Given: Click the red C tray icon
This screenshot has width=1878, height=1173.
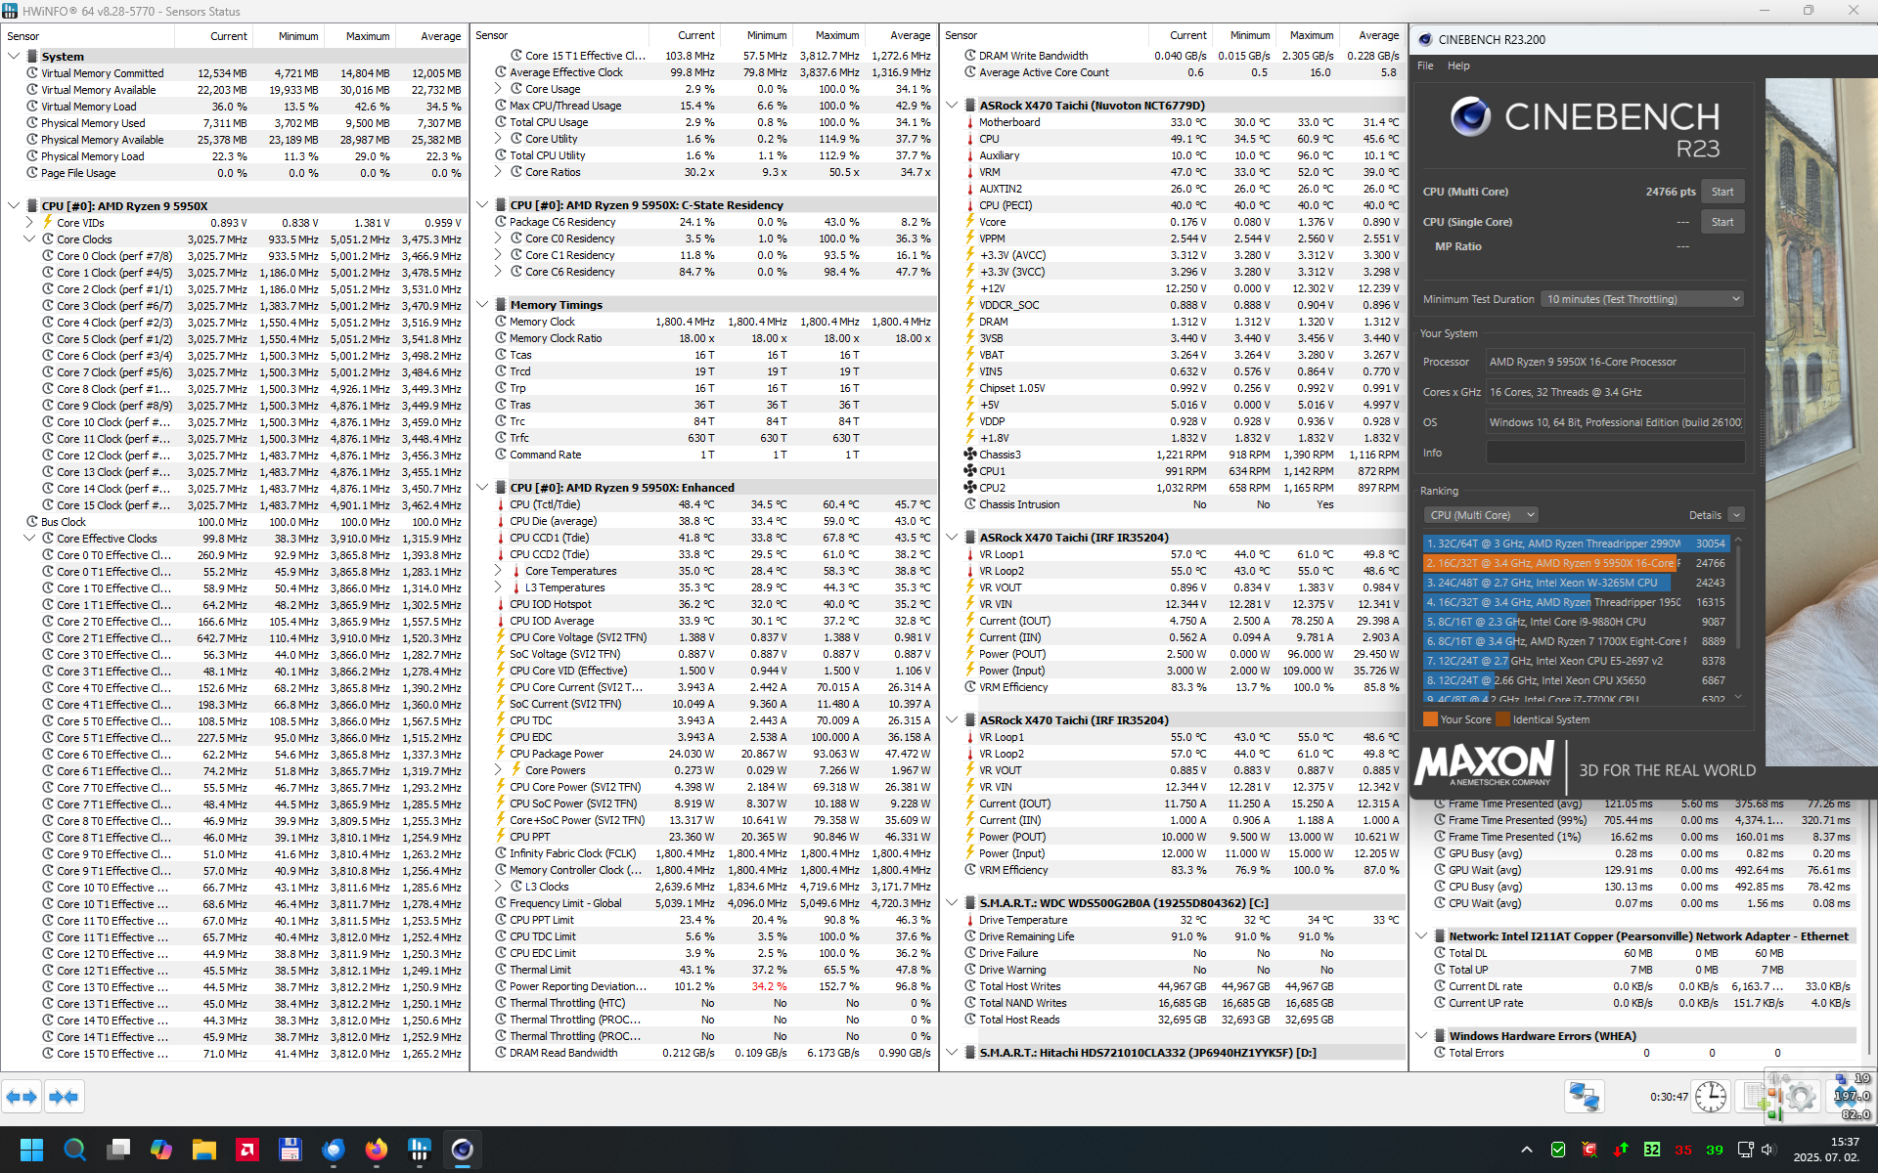Looking at the screenshot, I should [1589, 1150].
